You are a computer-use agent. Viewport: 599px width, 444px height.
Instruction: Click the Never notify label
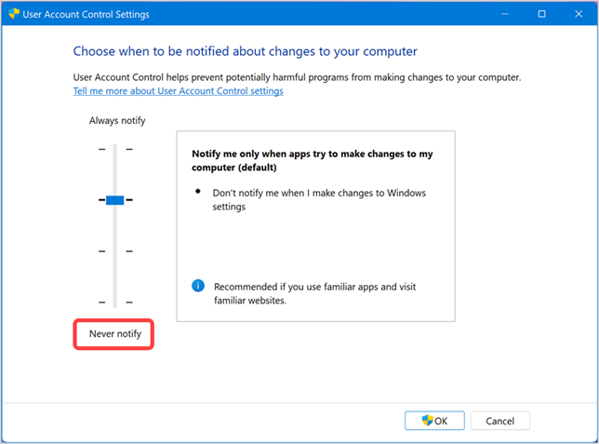(114, 333)
